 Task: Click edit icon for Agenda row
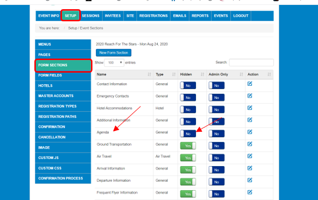click(x=250, y=132)
